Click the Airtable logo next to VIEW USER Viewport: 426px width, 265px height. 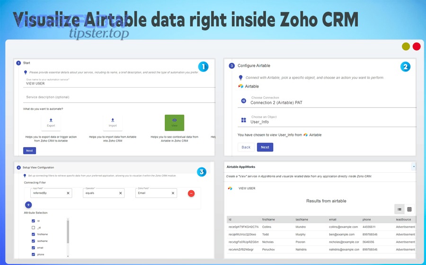(230, 188)
